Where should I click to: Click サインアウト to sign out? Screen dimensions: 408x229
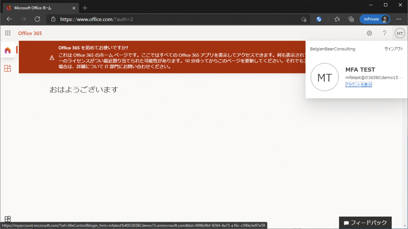[394, 49]
